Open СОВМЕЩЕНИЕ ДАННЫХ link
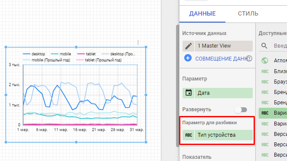The width and height of the screenshot is (287, 161). (x=222, y=59)
